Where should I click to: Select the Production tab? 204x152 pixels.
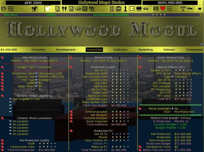coord(94,49)
